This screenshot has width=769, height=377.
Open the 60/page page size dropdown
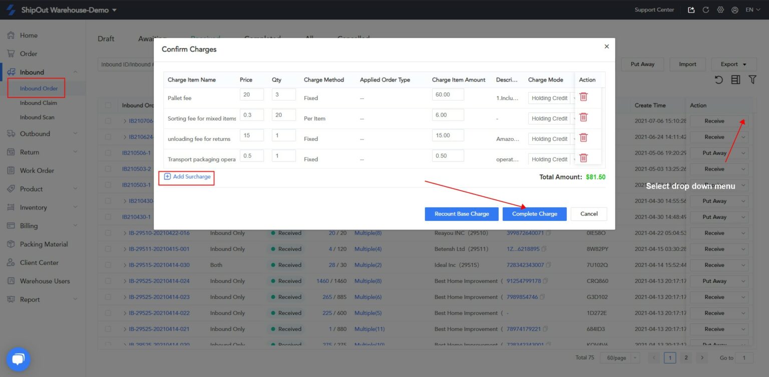pos(619,357)
